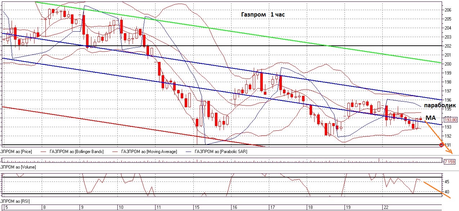Select the '[Price]' legend entry
Viewport: 459px width, 211px height.
click(x=16, y=152)
